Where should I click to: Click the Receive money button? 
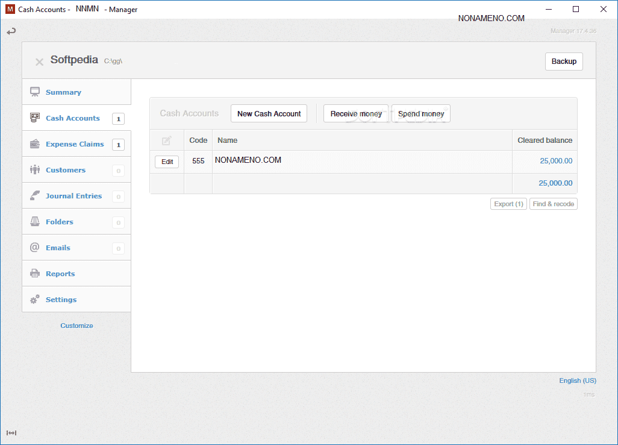[356, 113]
